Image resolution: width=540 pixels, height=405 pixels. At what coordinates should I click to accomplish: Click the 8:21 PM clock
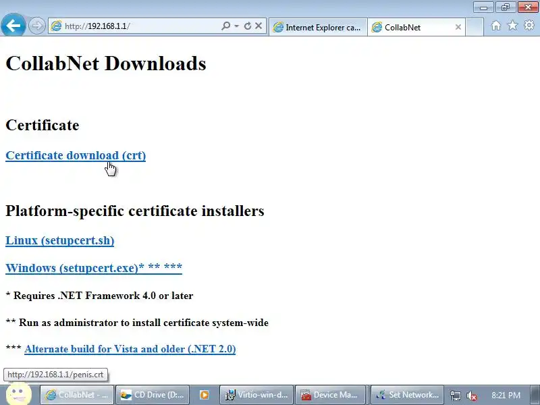click(x=506, y=395)
